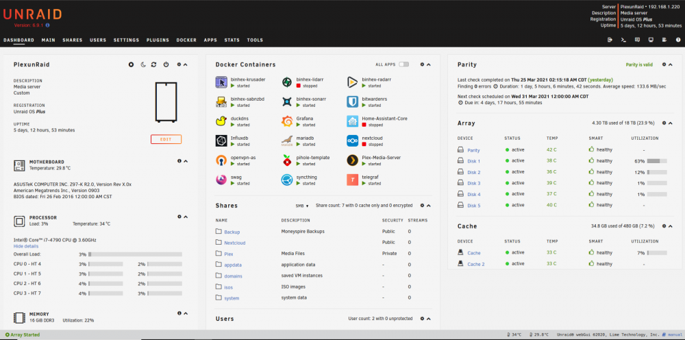Click the pihole-template raspberry icon

click(x=286, y=160)
